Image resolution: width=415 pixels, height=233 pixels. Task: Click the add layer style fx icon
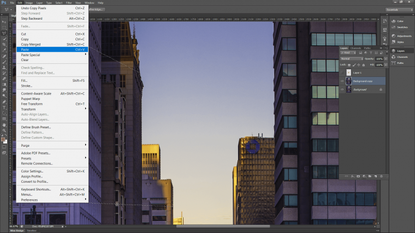click(x=352, y=176)
